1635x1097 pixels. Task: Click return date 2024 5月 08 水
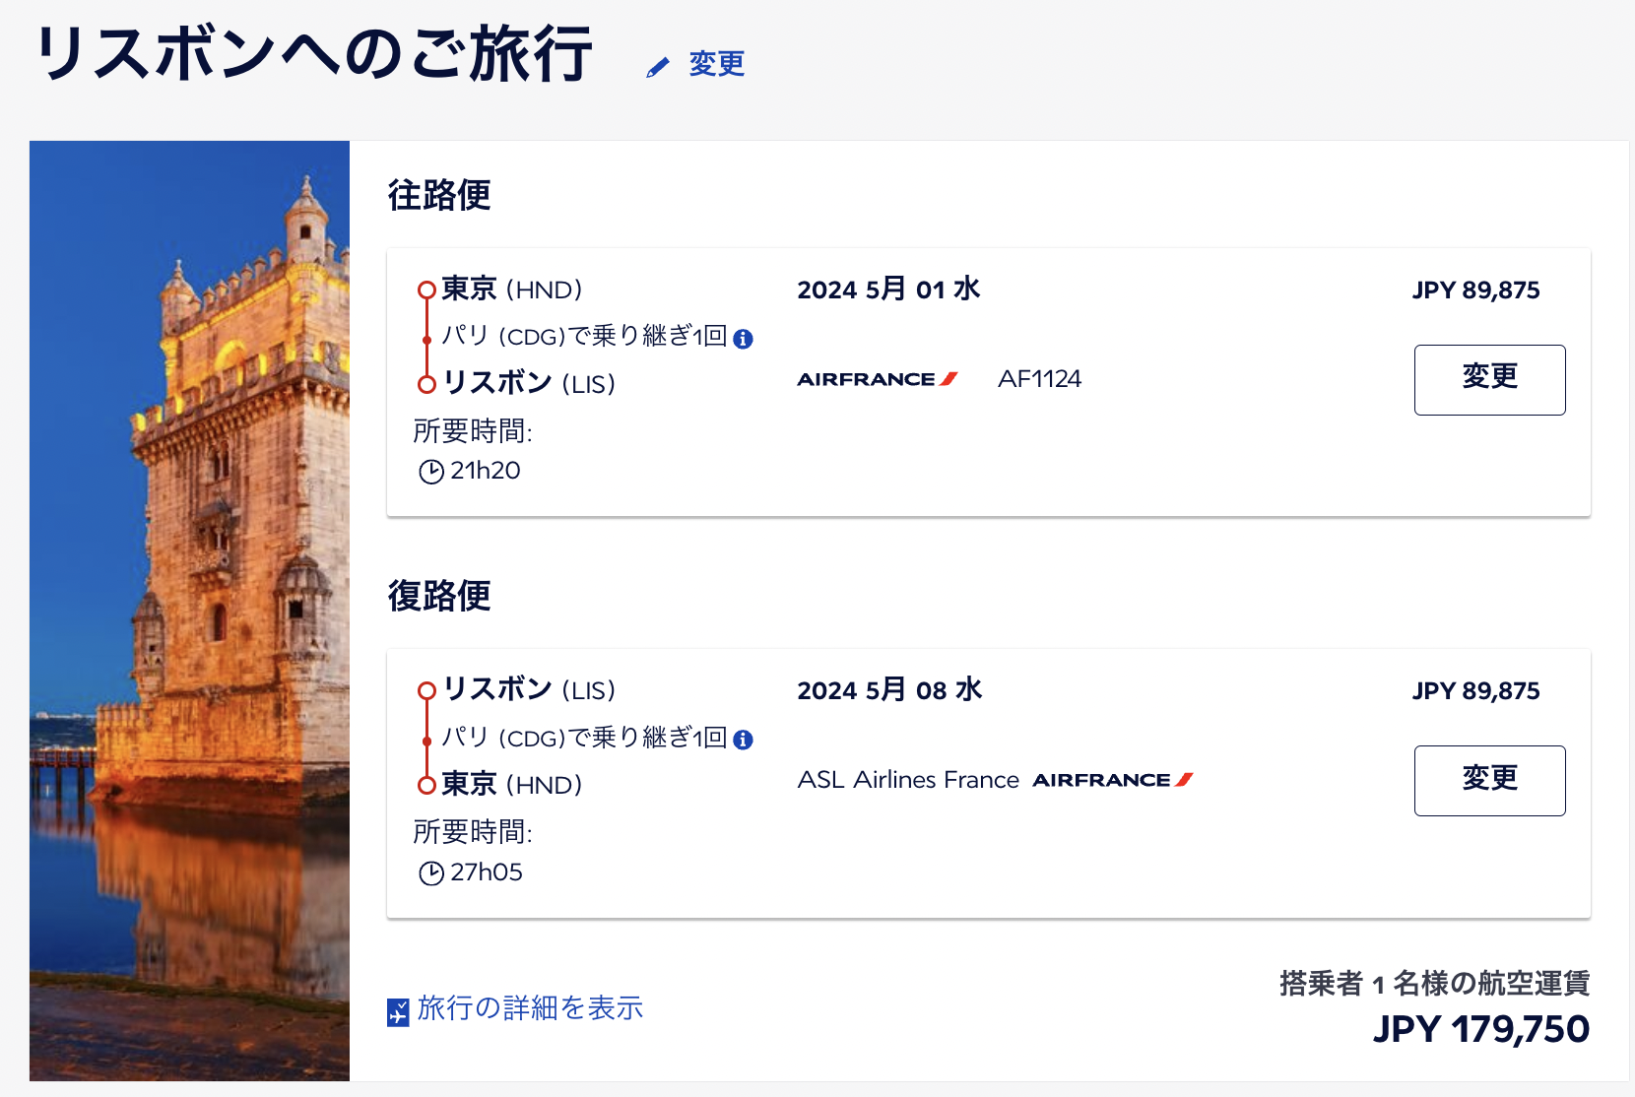click(x=889, y=690)
